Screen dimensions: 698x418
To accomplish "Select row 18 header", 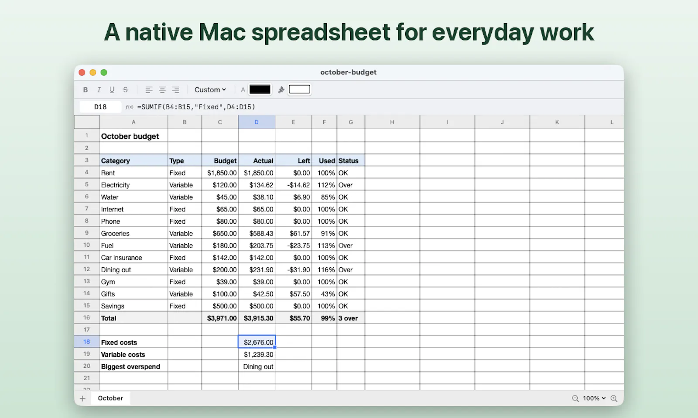I will [87, 342].
